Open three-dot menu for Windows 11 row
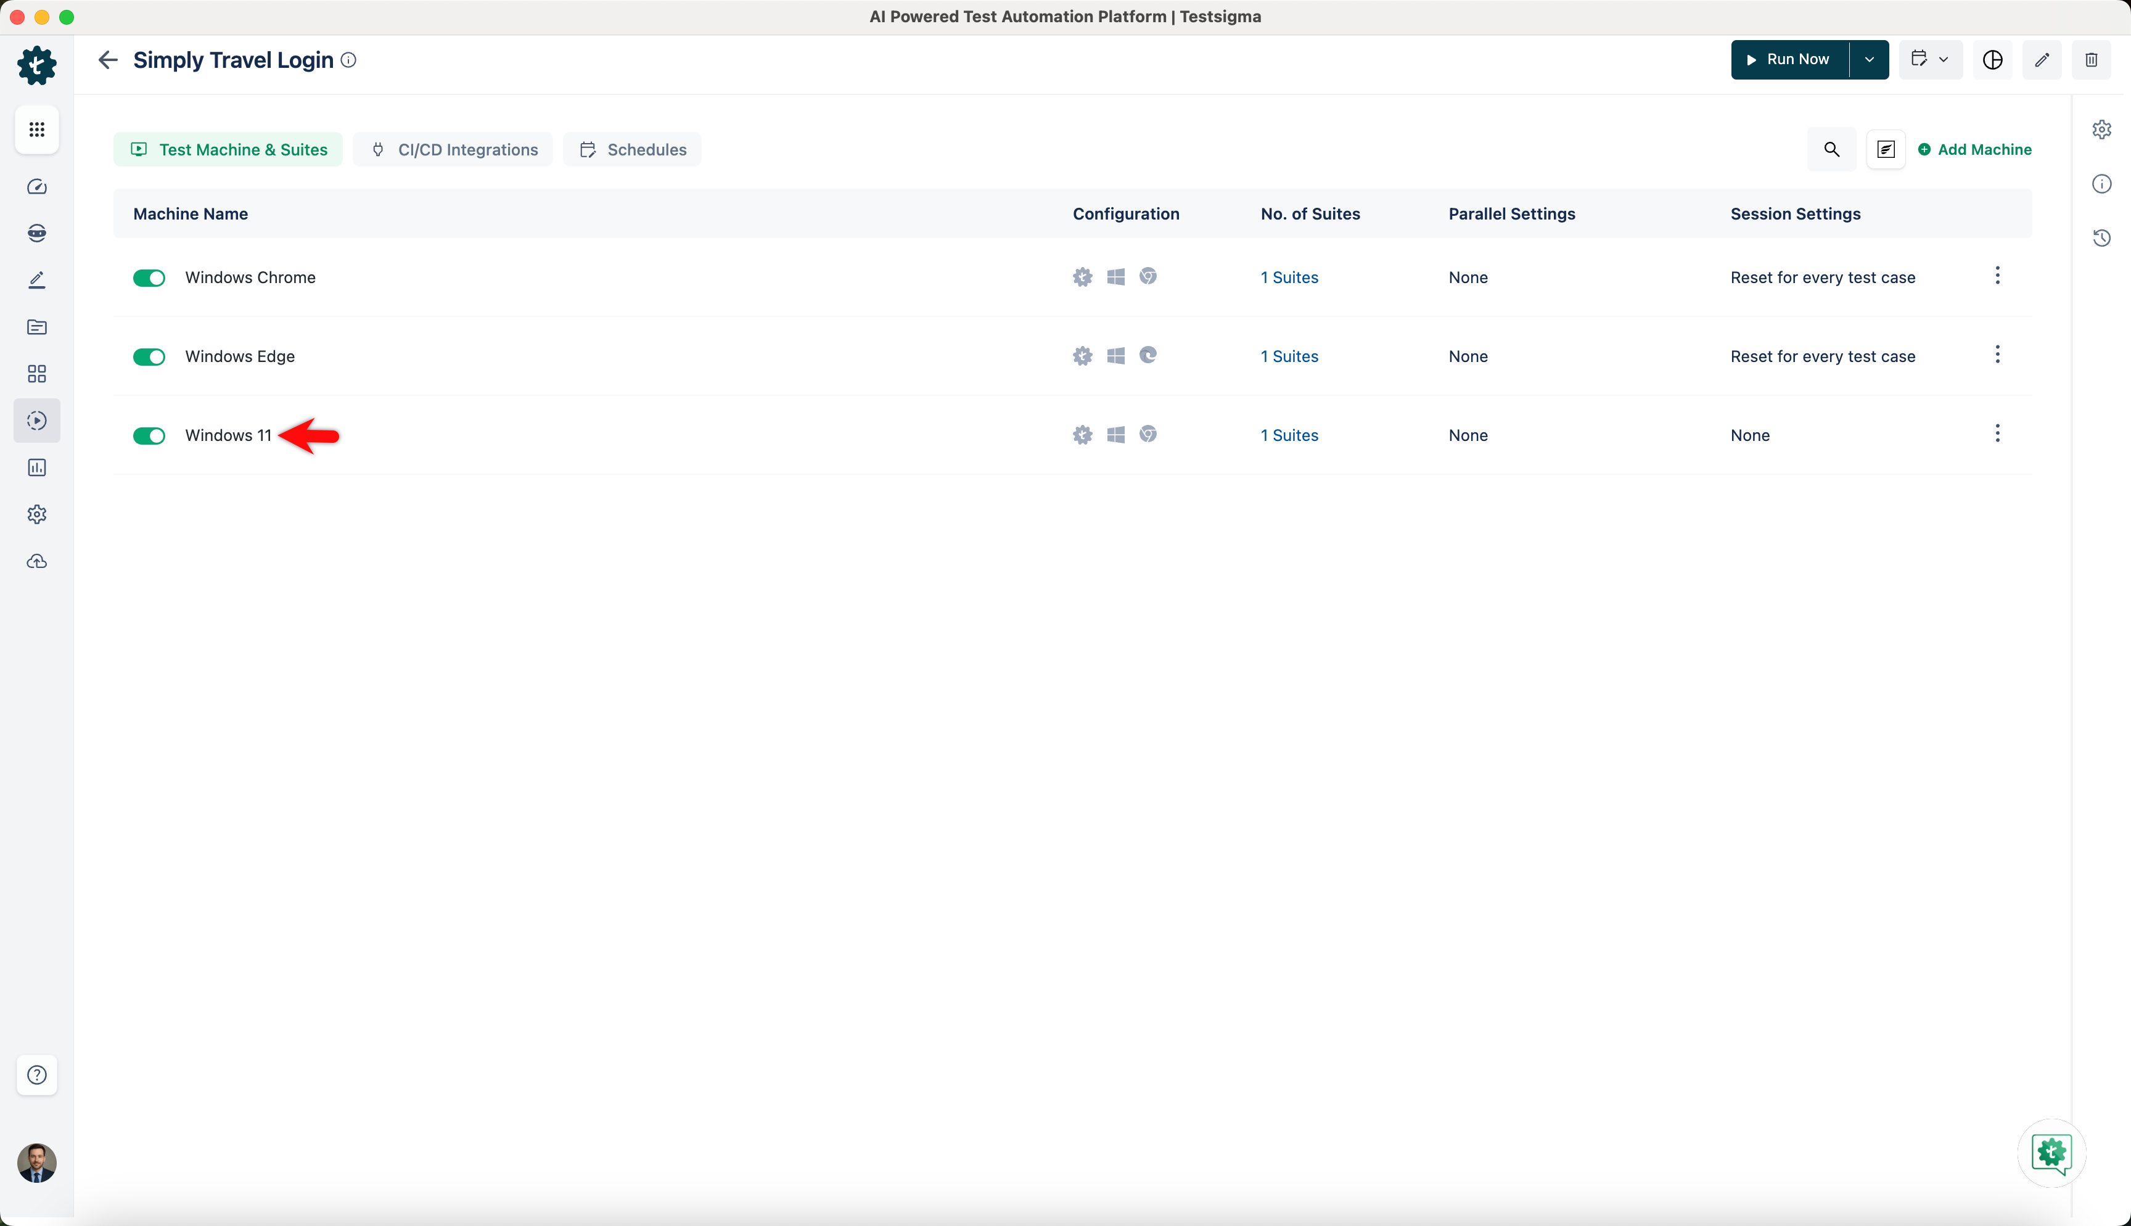 [x=1997, y=434]
